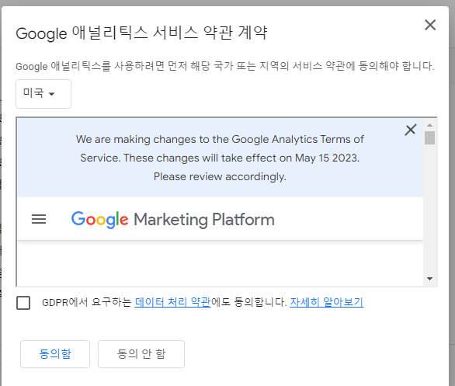
Task: Click the dialog title Google 애널리틱스 서비스 약관 계약
Action: point(141,33)
